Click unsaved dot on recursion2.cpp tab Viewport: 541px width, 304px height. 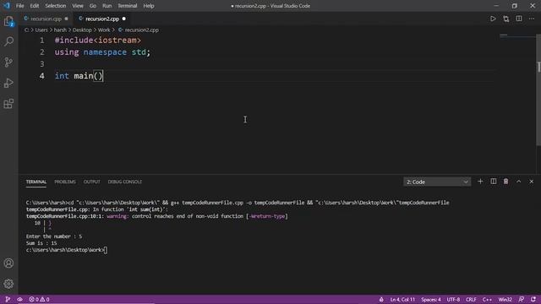click(124, 19)
